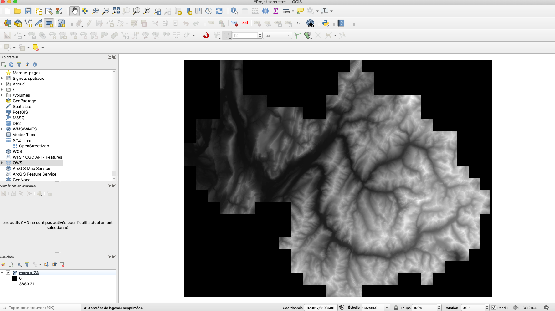The image size is (555, 311).
Task: Click the black 0 legend swatch
Action: click(x=15, y=278)
